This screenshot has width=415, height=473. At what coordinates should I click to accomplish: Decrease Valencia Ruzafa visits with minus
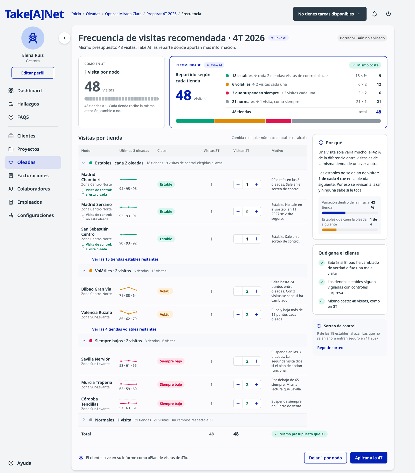click(238, 315)
